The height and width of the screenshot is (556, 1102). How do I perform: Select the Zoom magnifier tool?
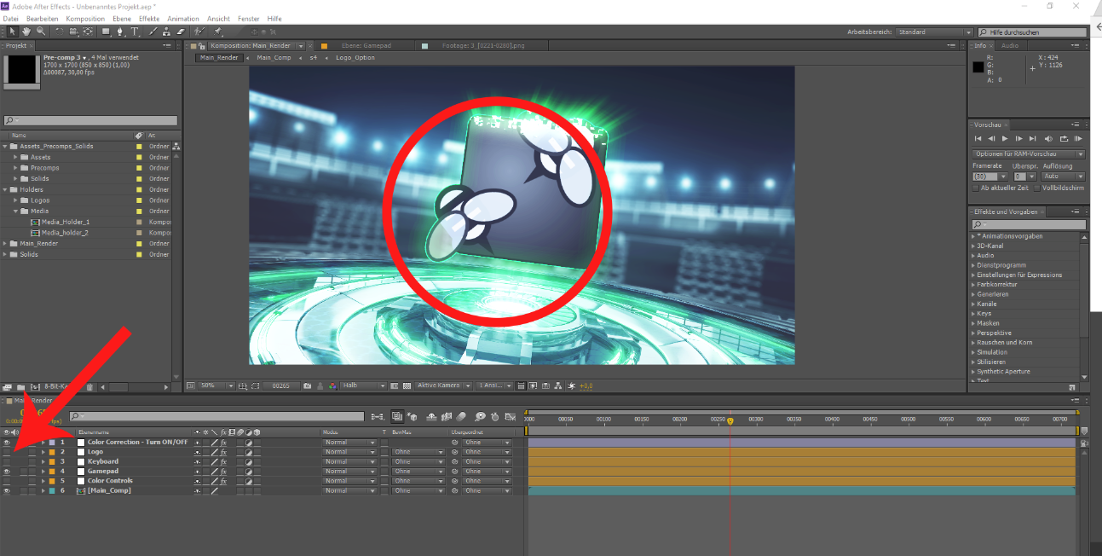(x=41, y=32)
